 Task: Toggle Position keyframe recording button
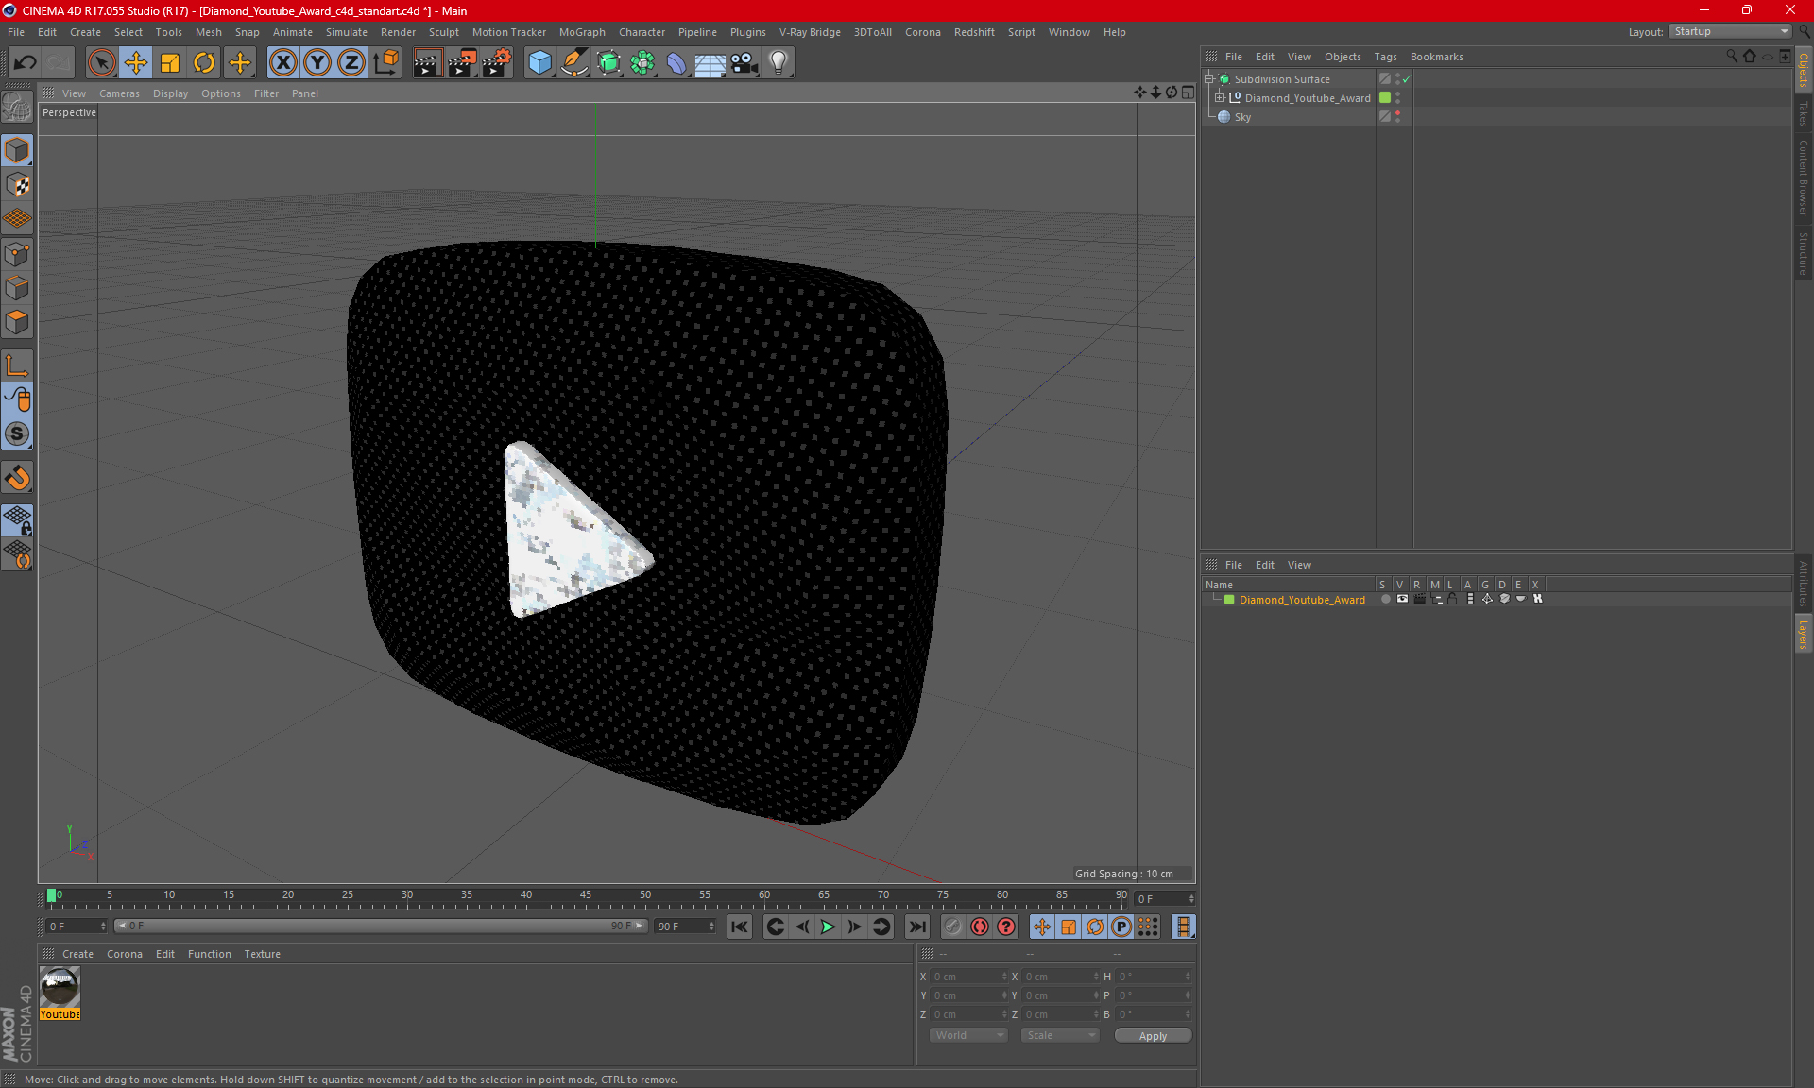(1042, 926)
